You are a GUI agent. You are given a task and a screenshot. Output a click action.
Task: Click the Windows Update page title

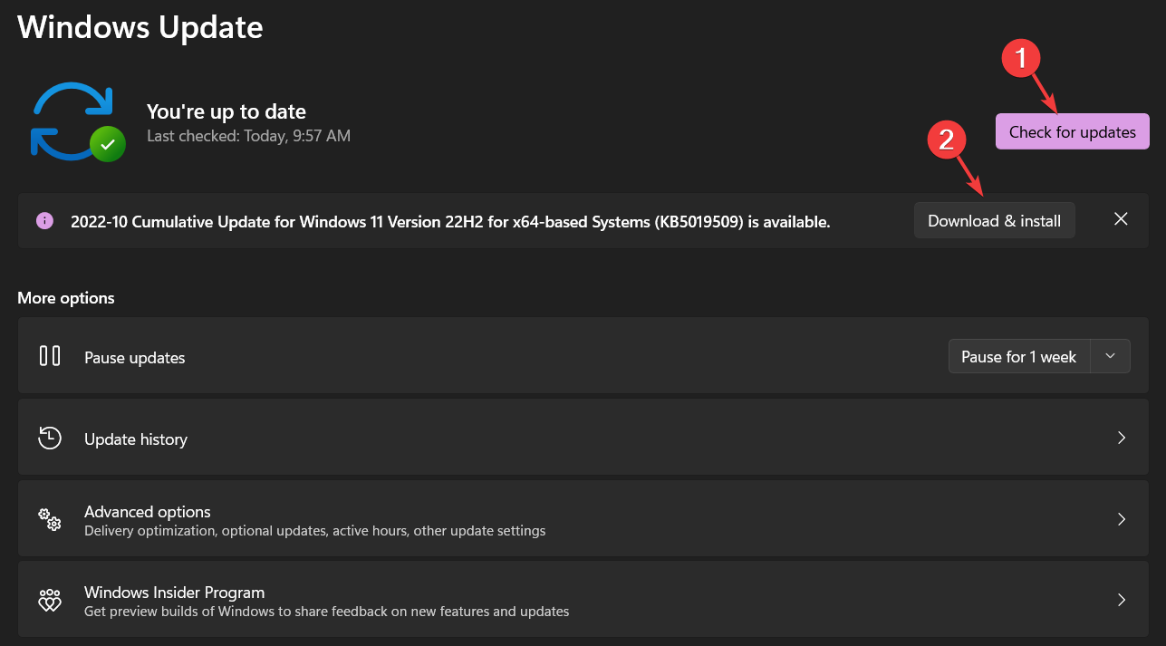coord(140,26)
